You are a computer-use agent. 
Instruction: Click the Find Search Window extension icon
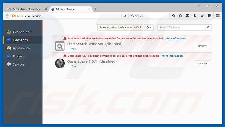tap(60, 46)
